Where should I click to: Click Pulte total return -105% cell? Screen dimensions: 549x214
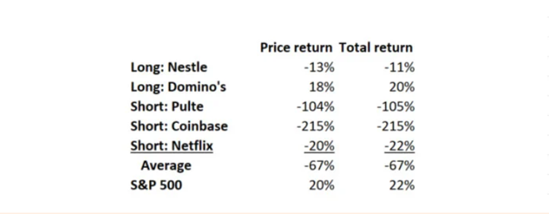coord(396,107)
